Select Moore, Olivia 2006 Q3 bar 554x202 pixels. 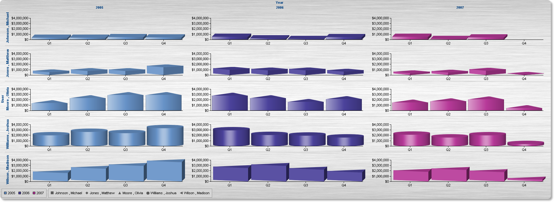(306, 105)
